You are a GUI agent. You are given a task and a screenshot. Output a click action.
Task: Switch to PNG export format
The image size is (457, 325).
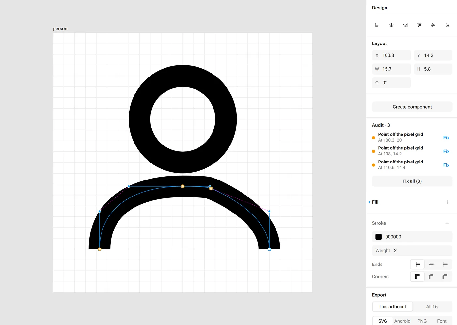tap(422, 321)
